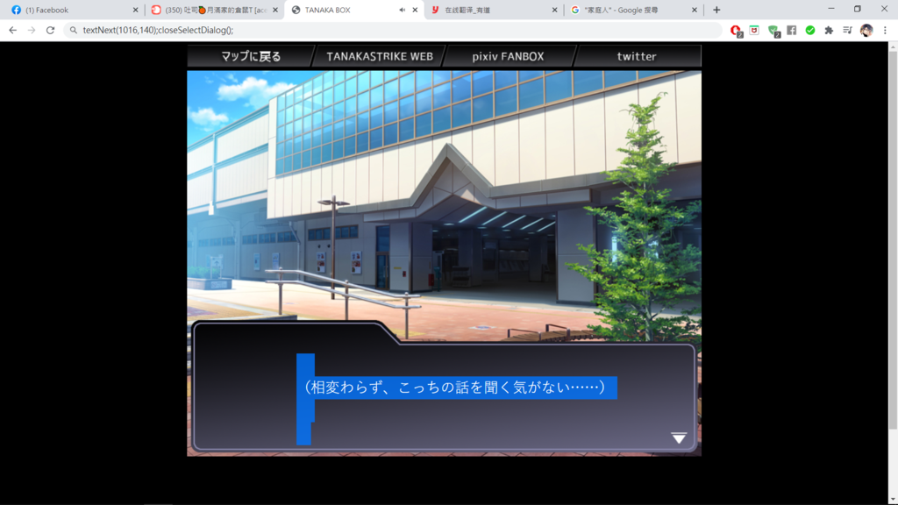Image resolution: width=898 pixels, height=505 pixels.
Task: Open the red Opera-style extension with badge 2
Action: (x=736, y=31)
